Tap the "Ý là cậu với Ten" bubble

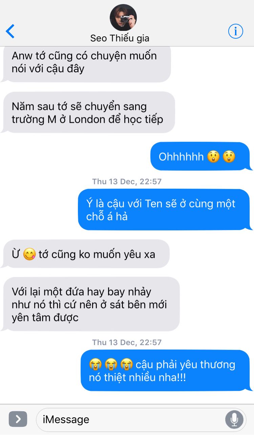tap(165, 210)
